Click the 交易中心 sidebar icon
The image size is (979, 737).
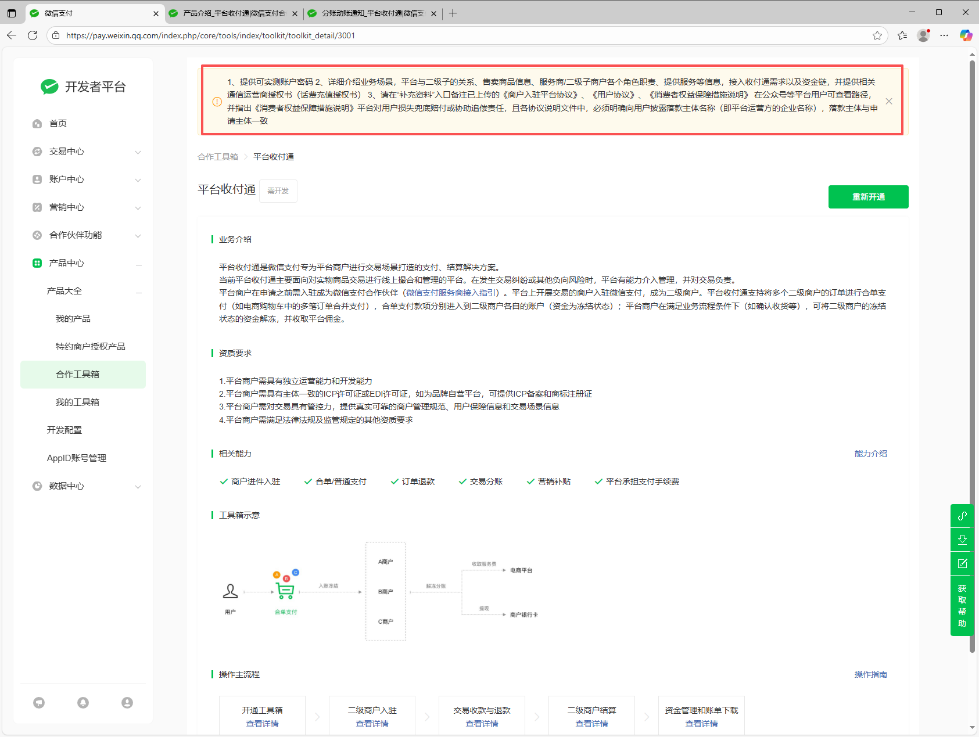[37, 152]
